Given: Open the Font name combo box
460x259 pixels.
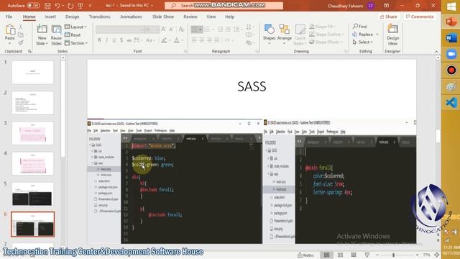Looking at the screenshot, I should 120,29.
